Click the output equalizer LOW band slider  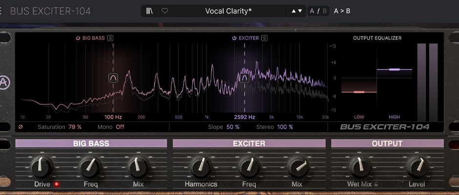click(x=359, y=92)
